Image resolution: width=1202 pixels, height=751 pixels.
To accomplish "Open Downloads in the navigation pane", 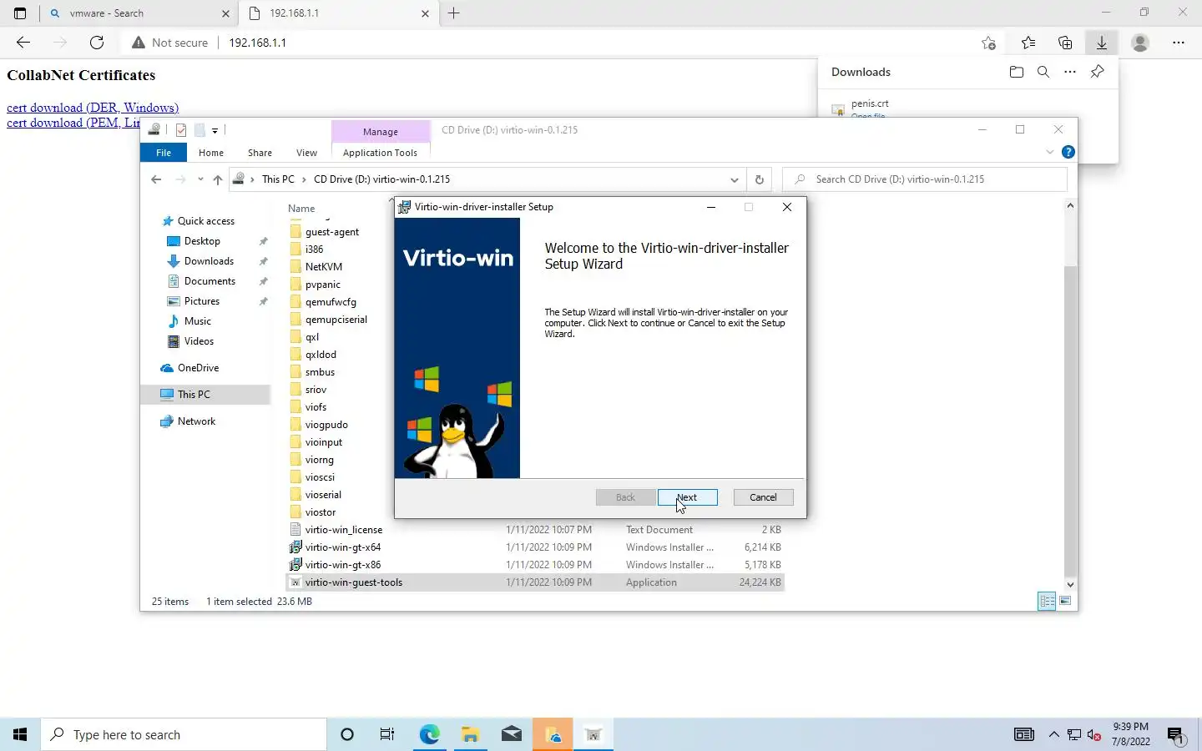I will pyautogui.click(x=209, y=261).
